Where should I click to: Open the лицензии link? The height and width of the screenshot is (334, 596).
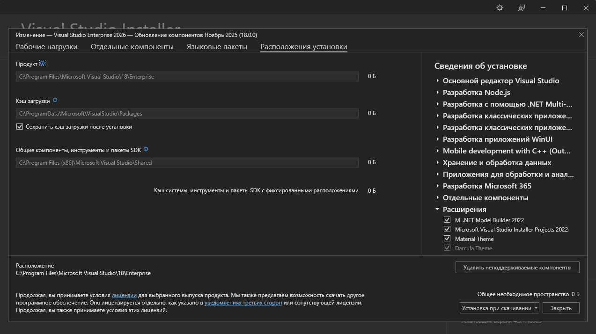pos(124,295)
